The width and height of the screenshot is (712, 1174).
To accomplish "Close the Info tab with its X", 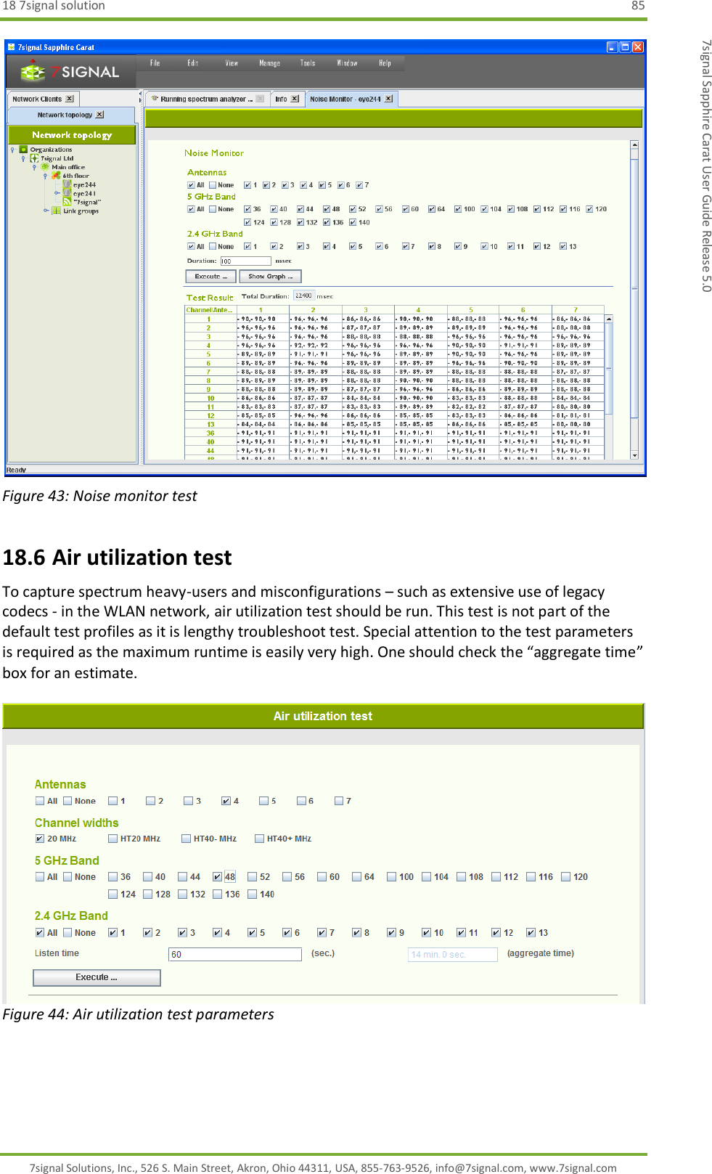I will (x=295, y=99).
